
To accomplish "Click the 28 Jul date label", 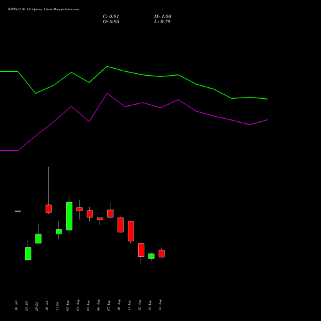I will tap(26, 306).
